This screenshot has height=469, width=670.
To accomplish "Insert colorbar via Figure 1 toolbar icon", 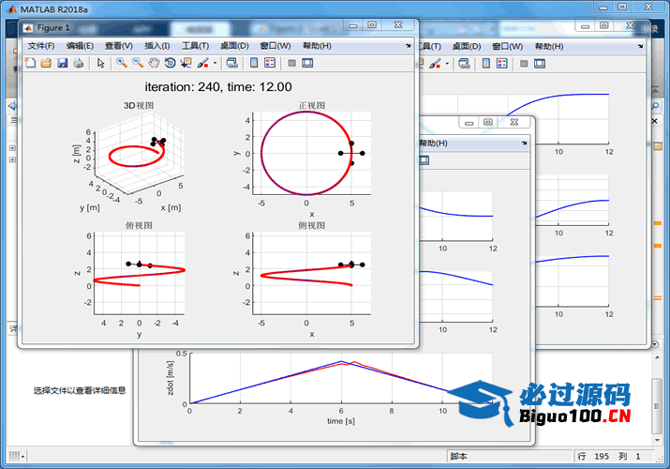I will point(253,63).
